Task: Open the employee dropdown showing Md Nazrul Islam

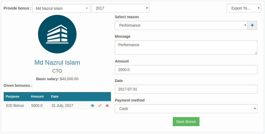Action: pyautogui.click(x=61, y=8)
